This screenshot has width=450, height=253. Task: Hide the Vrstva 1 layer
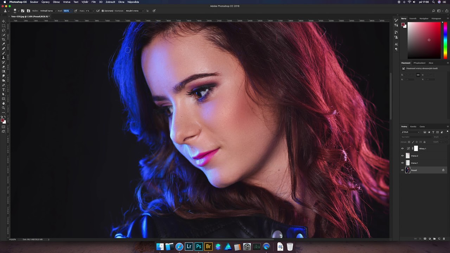pos(403,163)
